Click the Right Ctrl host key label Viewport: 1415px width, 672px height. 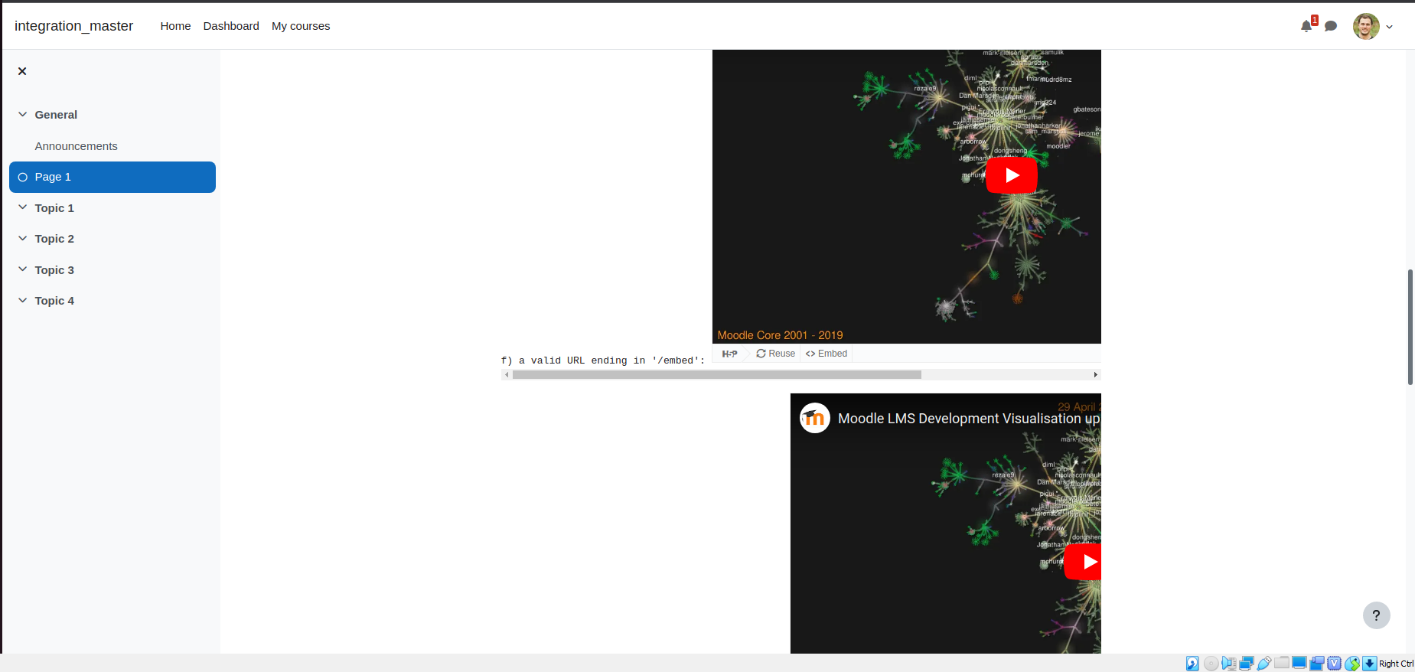point(1397,664)
